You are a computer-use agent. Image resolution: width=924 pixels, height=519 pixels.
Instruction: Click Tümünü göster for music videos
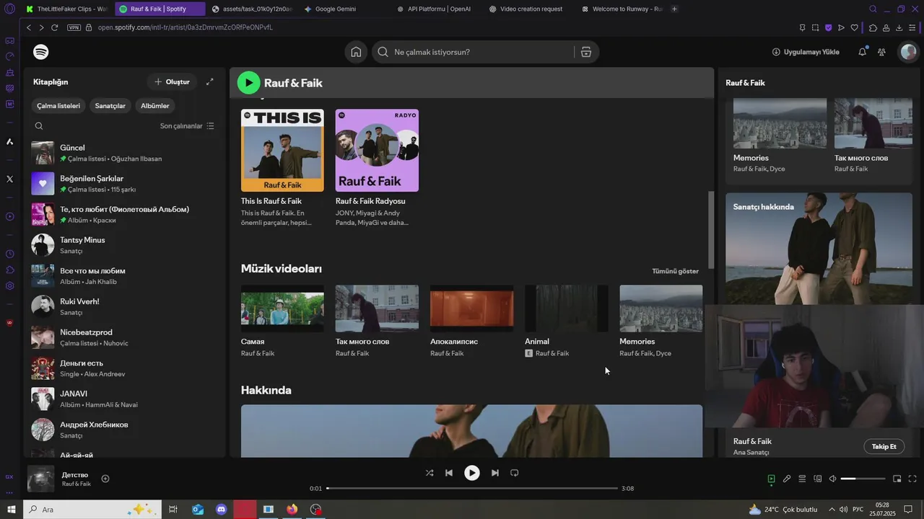pyautogui.click(x=675, y=271)
